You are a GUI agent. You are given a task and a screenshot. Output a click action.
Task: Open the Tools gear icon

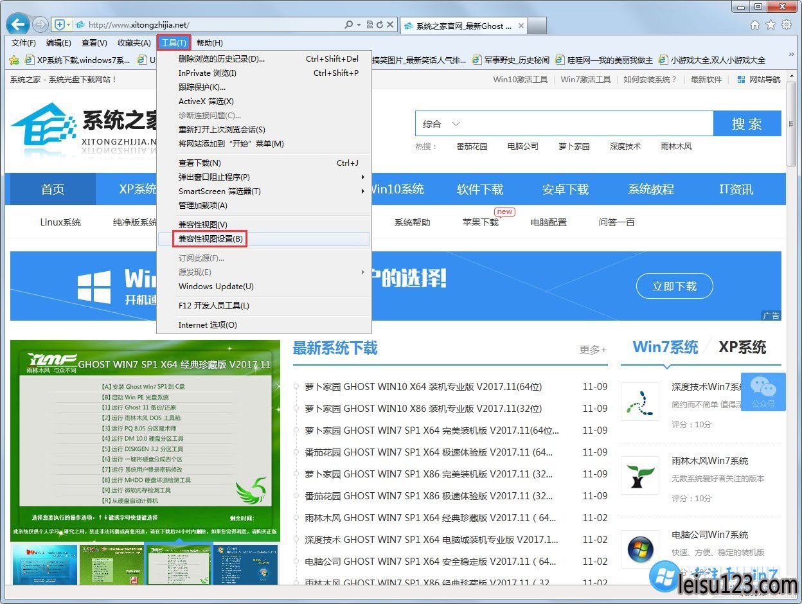pyautogui.click(x=787, y=24)
